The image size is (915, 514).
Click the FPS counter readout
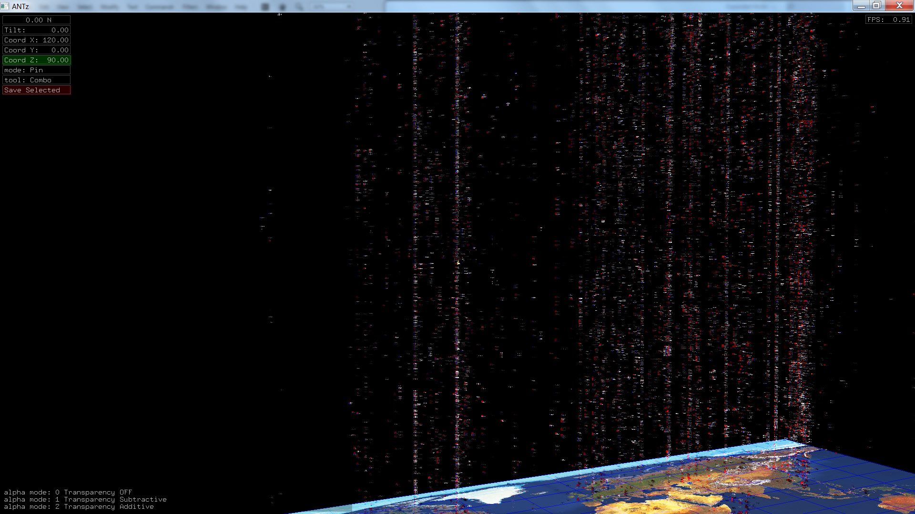pyautogui.click(x=889, y=20)
